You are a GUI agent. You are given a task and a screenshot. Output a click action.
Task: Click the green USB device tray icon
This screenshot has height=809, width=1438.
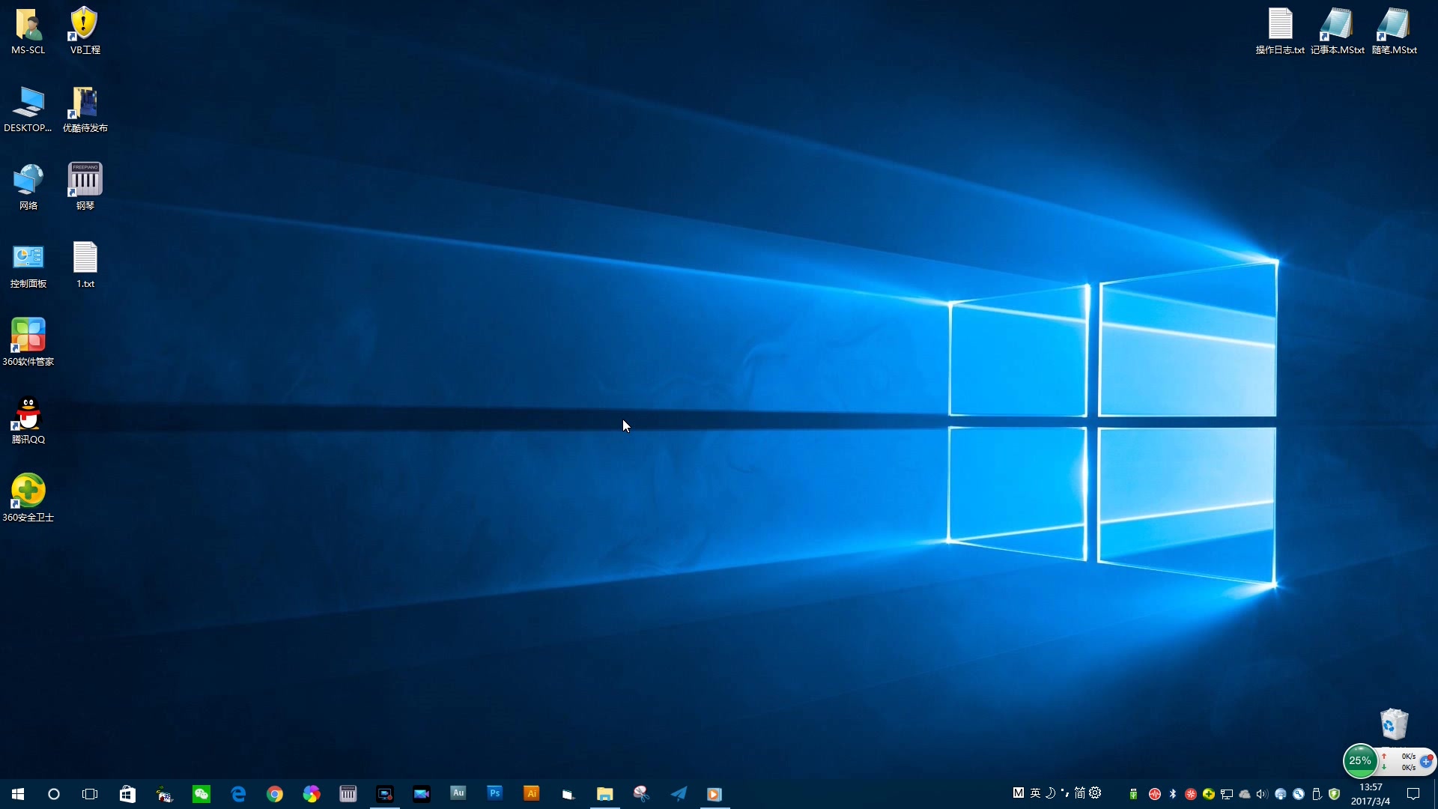point(1134,794)
